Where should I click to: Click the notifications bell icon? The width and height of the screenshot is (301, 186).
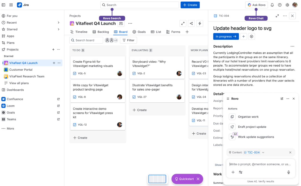click(x=272, y=5)
